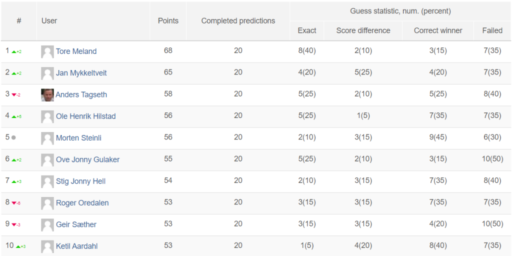Sort by the Points column header
The image size is (512, 256).
tap(168, 21)
